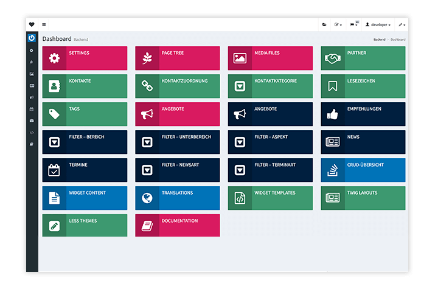The image size is (438, 292).
Task: Expand the edit pencil dropdown in top bar
Action: tap(338, 25)
